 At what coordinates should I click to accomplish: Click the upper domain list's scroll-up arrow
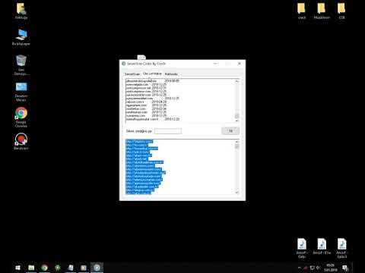(x=236, y=81)
